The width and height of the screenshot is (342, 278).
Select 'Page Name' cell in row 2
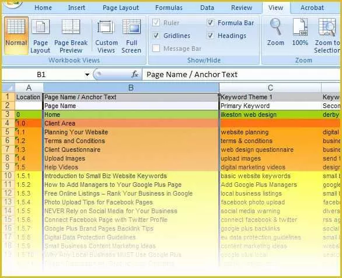coord(131,106)
